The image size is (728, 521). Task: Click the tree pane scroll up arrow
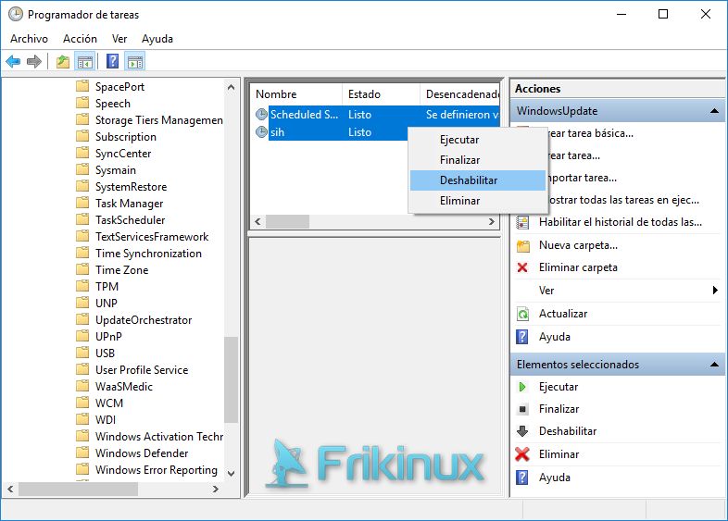(231, 87)
